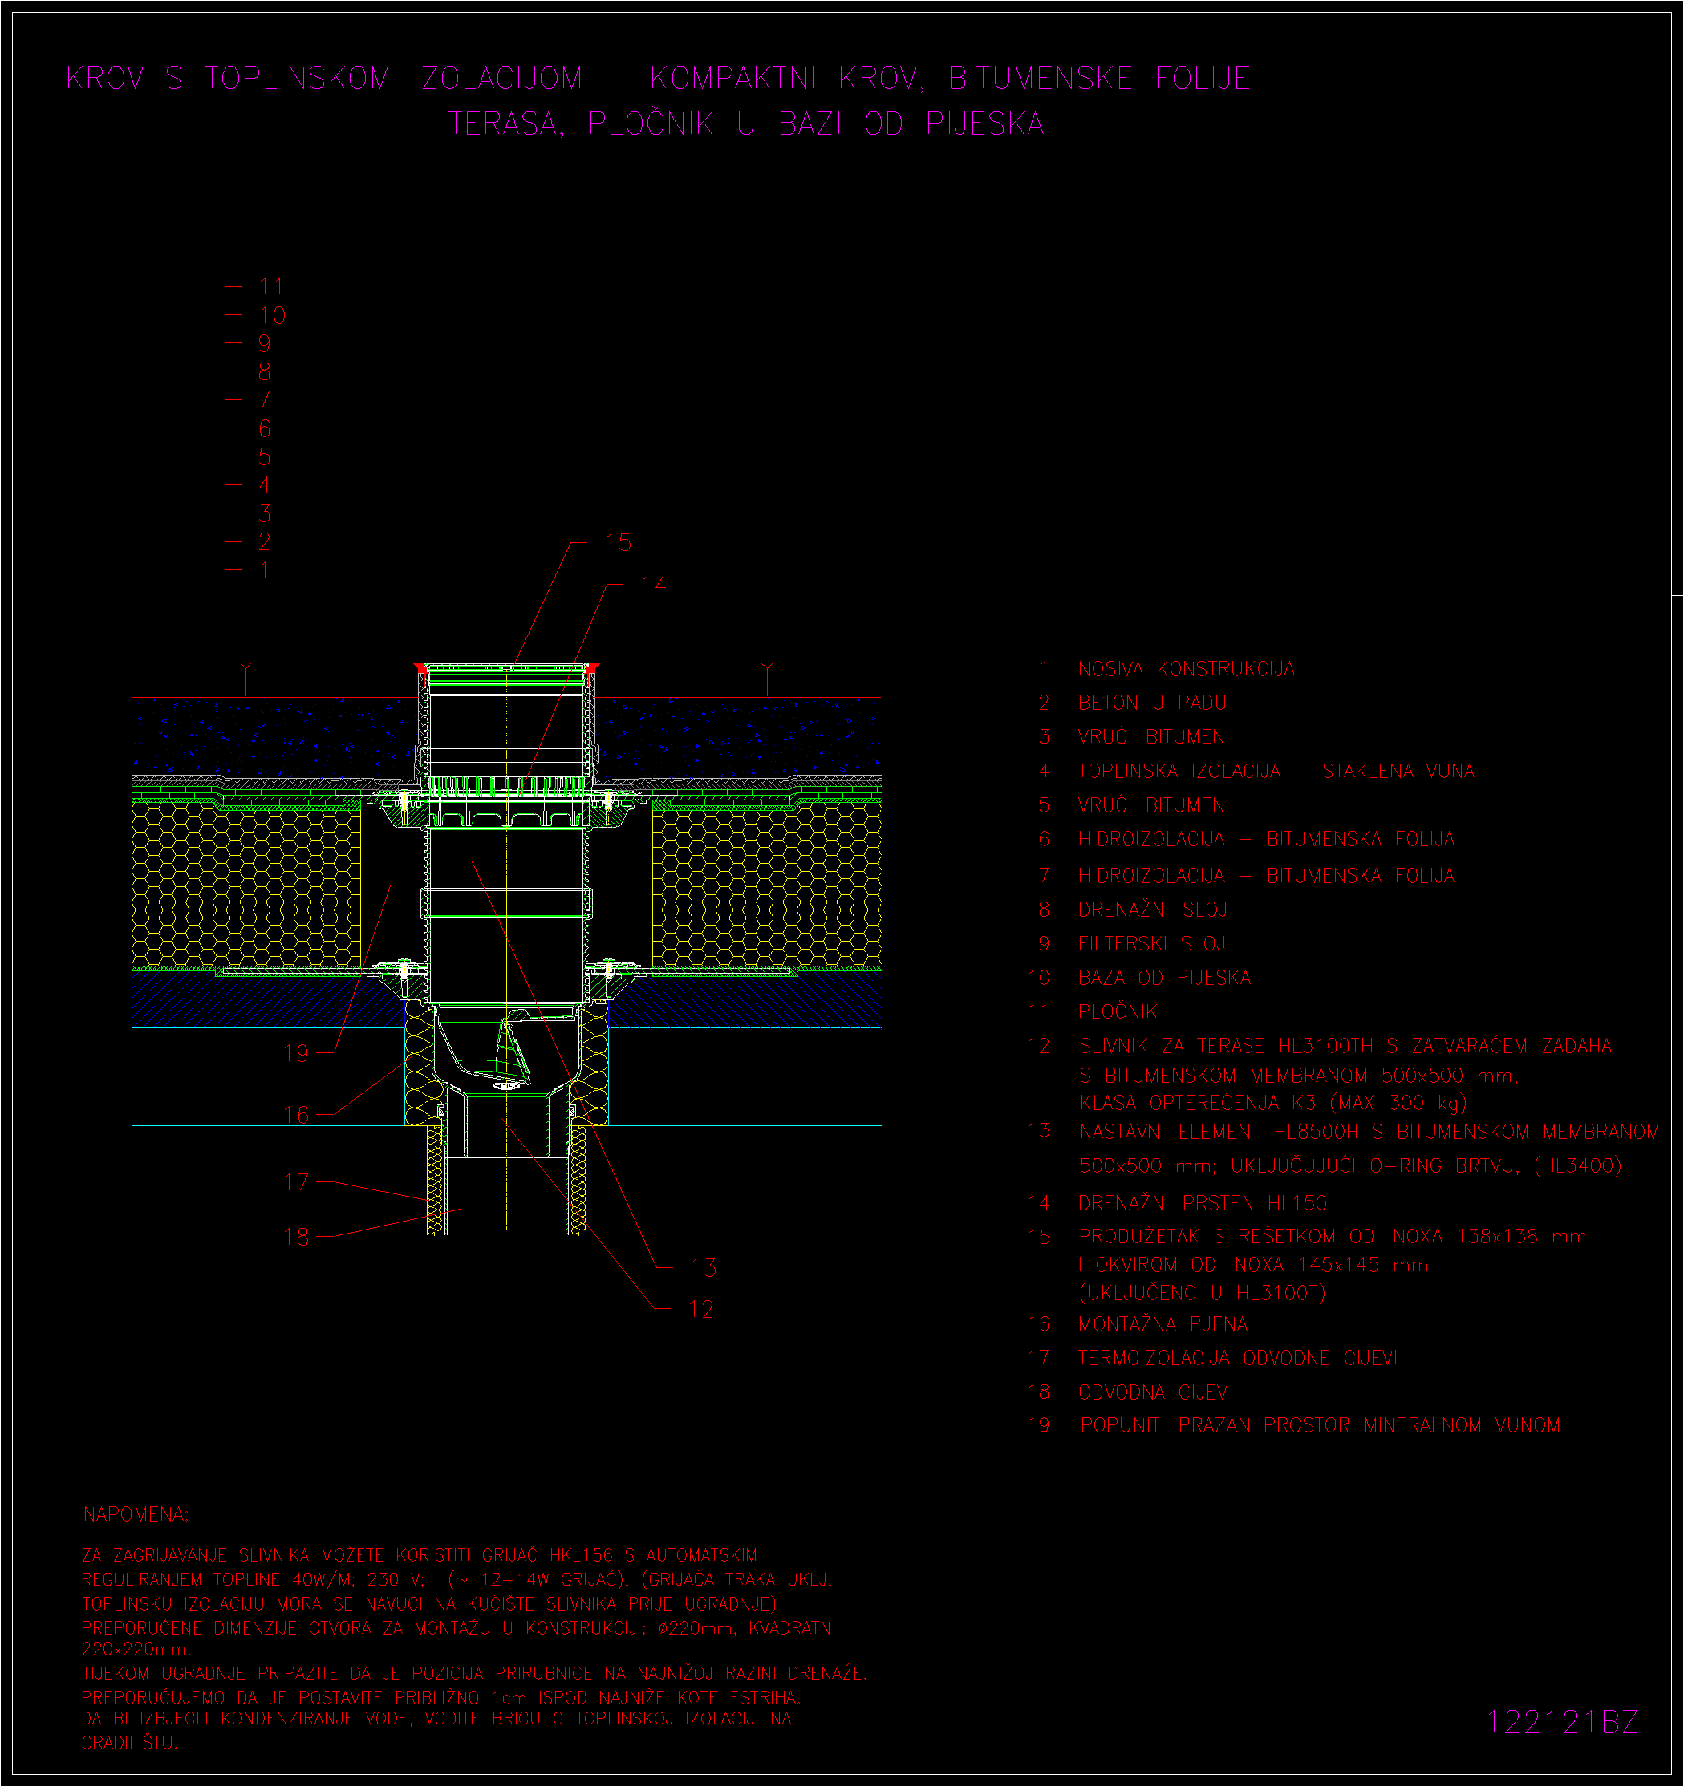Screen dimensions: 1684x1787
Task: Click callout number 12 below the pipe
Action: pos(700,1309)
